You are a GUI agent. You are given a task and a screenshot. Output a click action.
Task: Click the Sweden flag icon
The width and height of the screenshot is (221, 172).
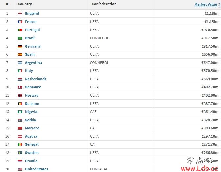point(20,153)
